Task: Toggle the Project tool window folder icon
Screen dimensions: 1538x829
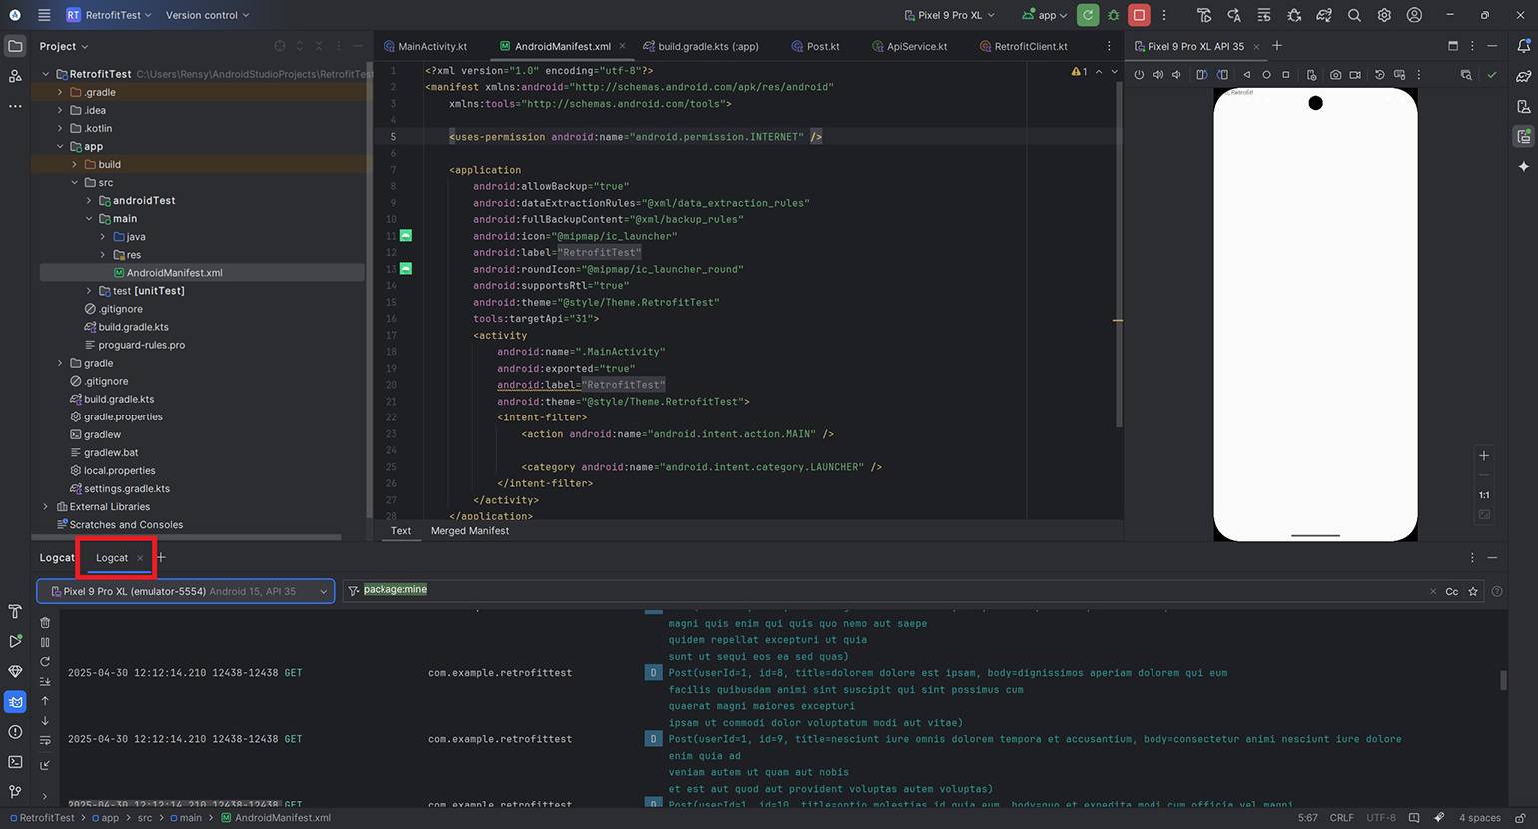Action: 15,46
